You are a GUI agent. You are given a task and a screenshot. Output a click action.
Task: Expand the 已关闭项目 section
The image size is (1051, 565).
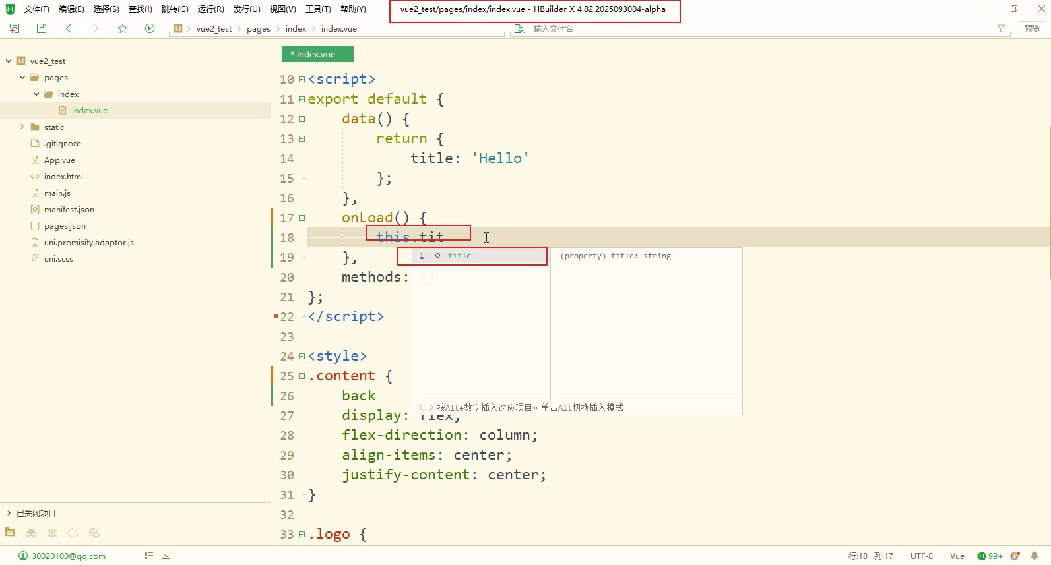(9, 513)
